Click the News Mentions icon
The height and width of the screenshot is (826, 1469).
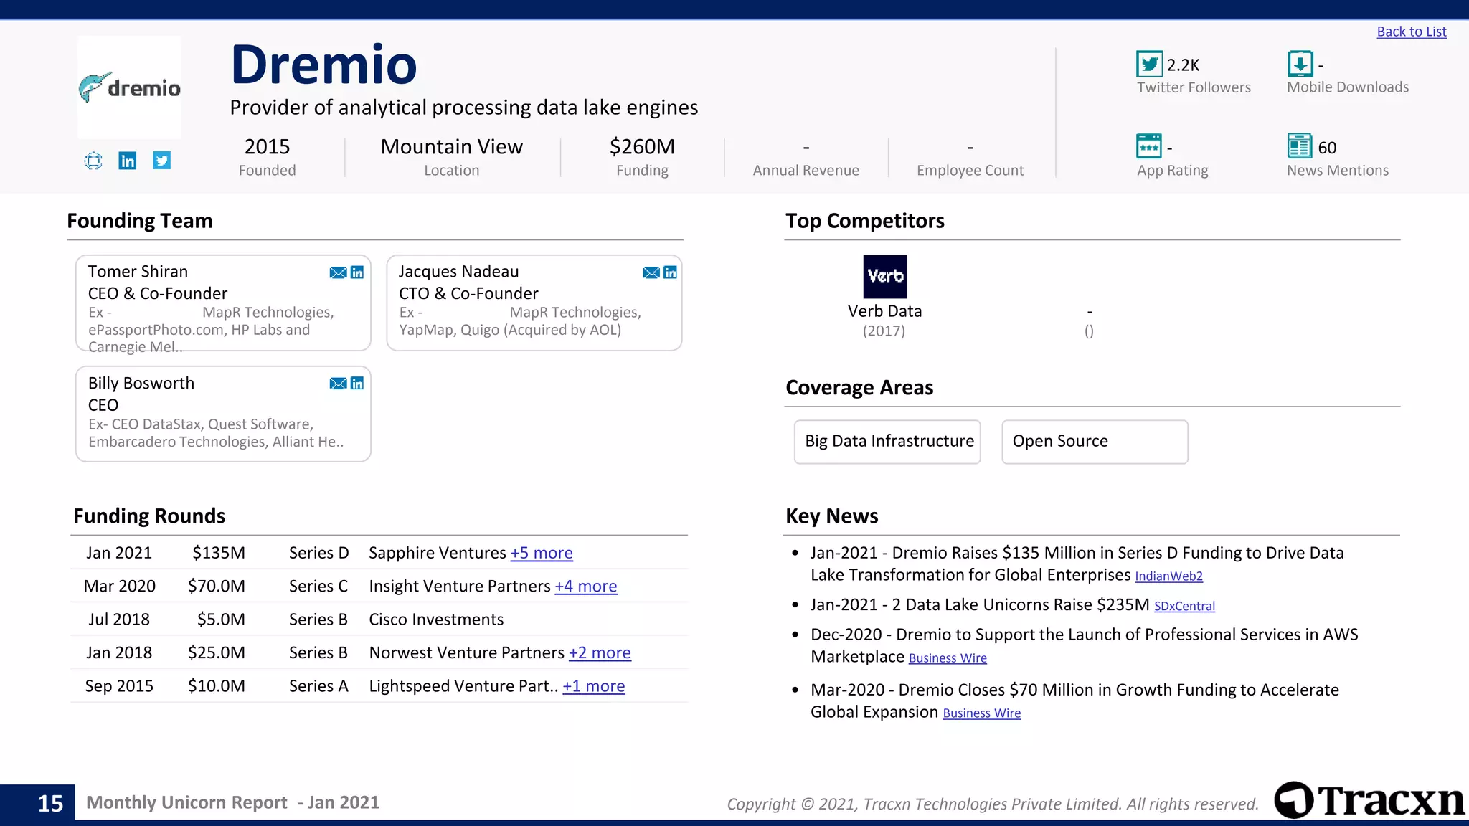tap(1300, 146)
